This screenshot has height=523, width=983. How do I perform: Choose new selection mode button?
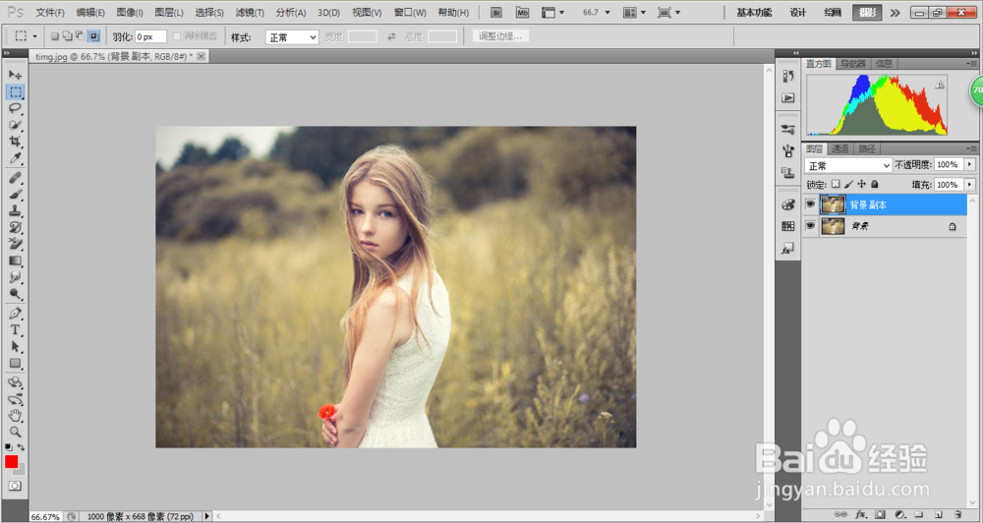click(54, 36)
